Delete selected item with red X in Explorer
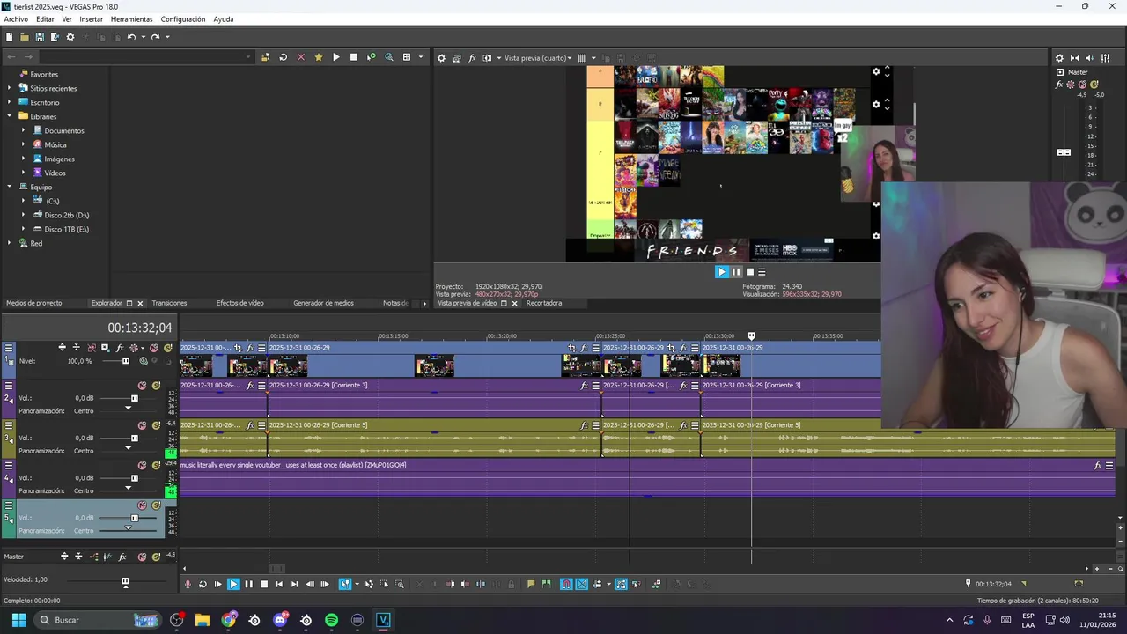This screenshot has width=1127, height=634. (x=301, y=57)
